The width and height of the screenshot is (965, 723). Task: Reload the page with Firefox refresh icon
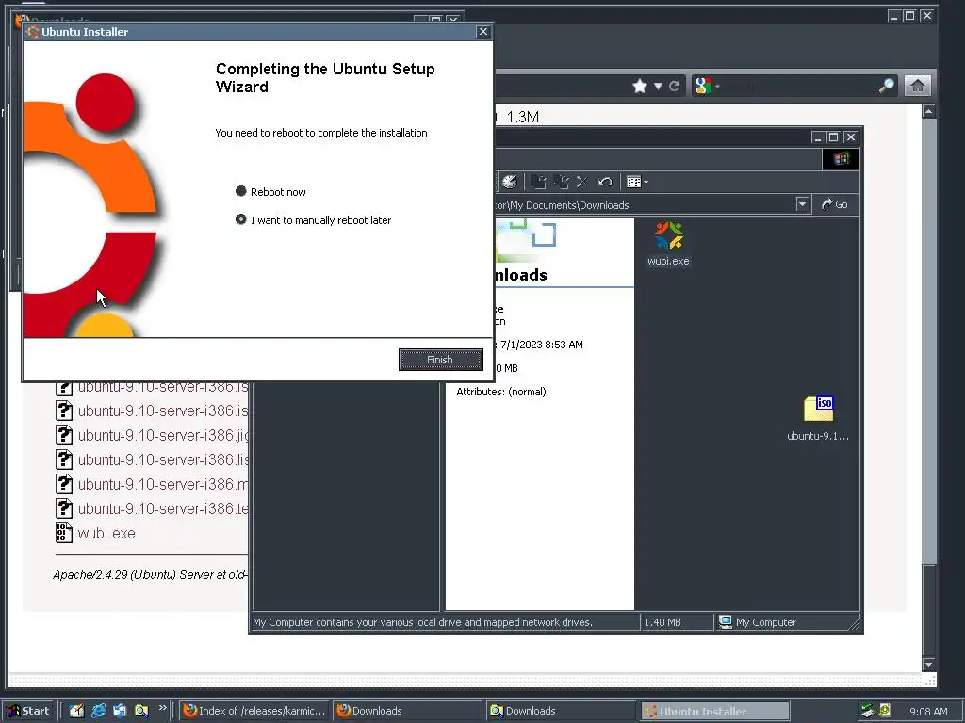click(675, 86)
